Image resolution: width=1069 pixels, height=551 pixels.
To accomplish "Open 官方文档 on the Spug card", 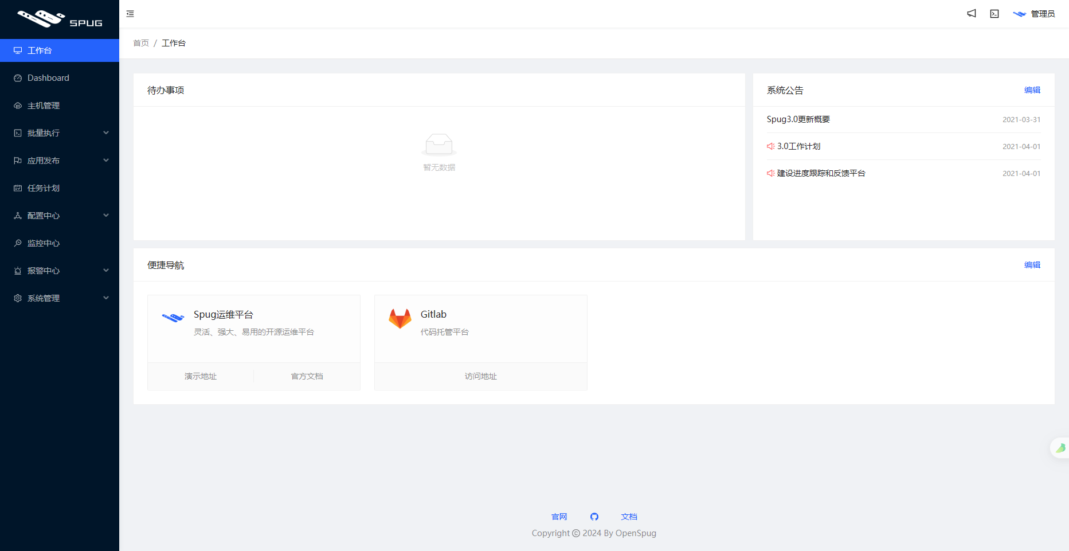I will [307, 376].
